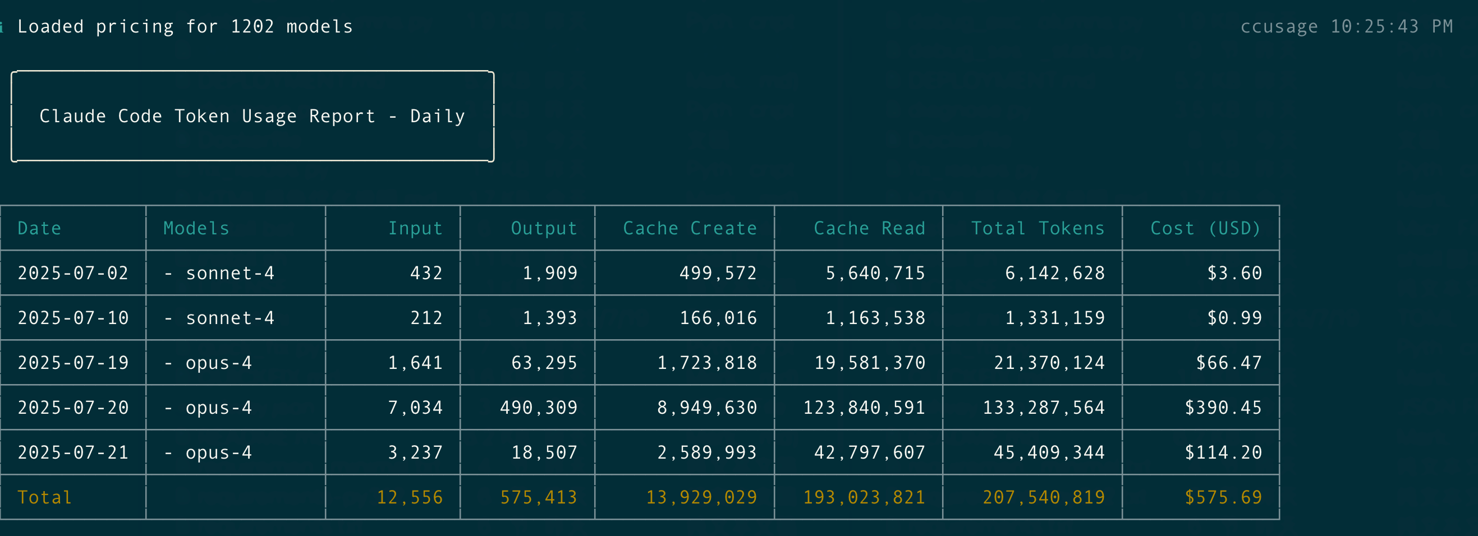Select the date 2025-07-20
This screenshot has width=1478, height=536.
click(73, 408)
